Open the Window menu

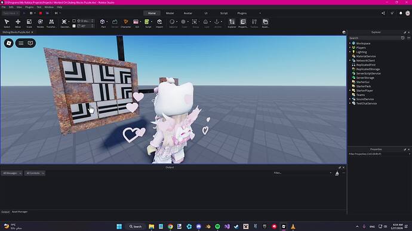(49, 7)
